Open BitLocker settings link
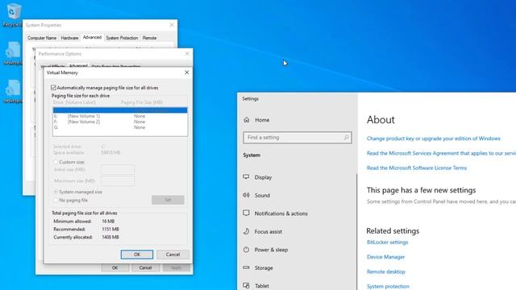Screen dimensions: 516x290 click(x=387, y=242)
